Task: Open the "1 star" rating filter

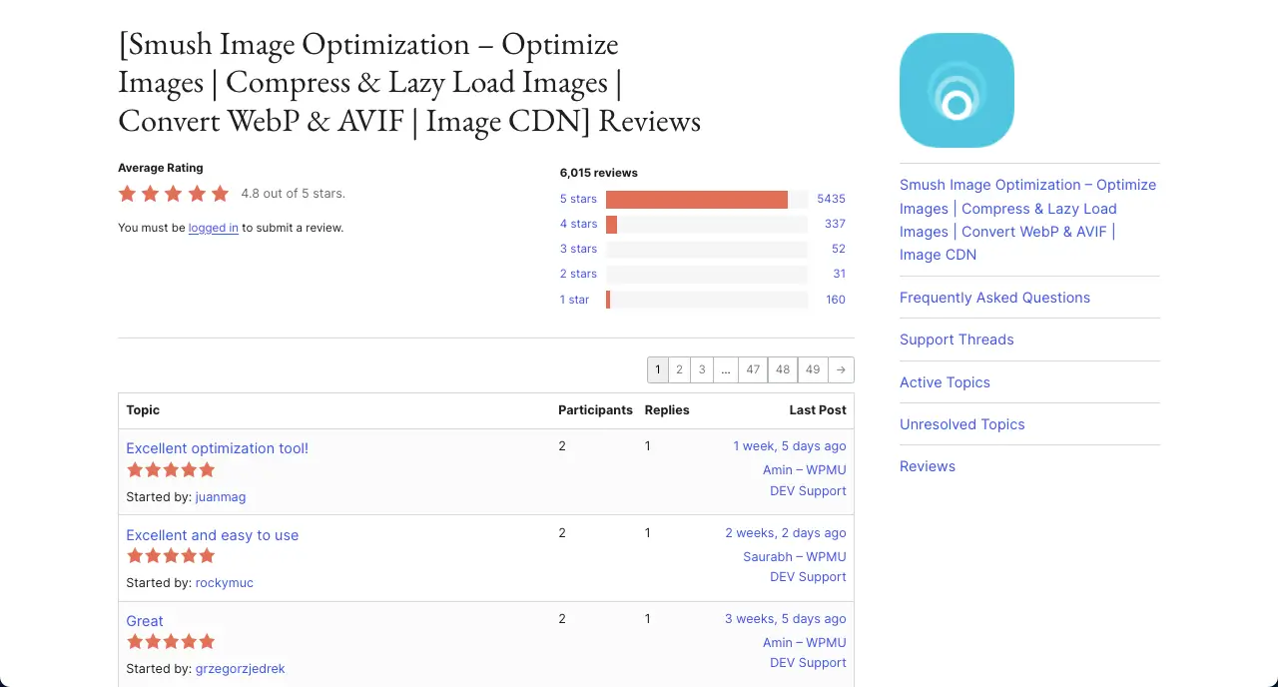Action: coord(574,299)
